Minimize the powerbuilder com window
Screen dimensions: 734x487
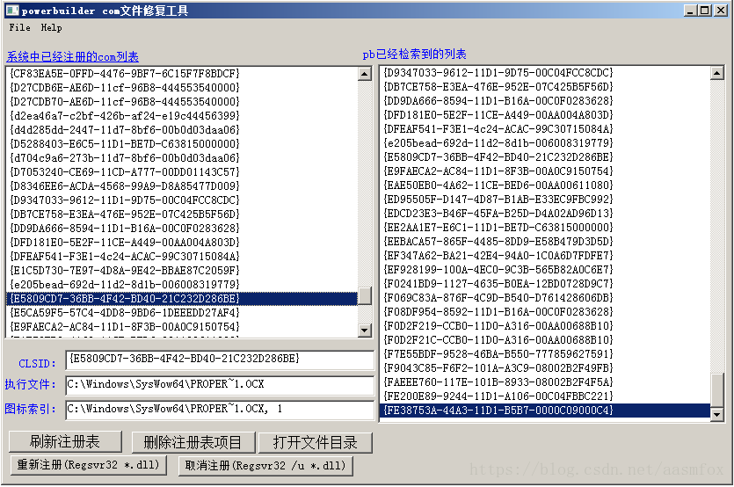[x=690, y=11]
